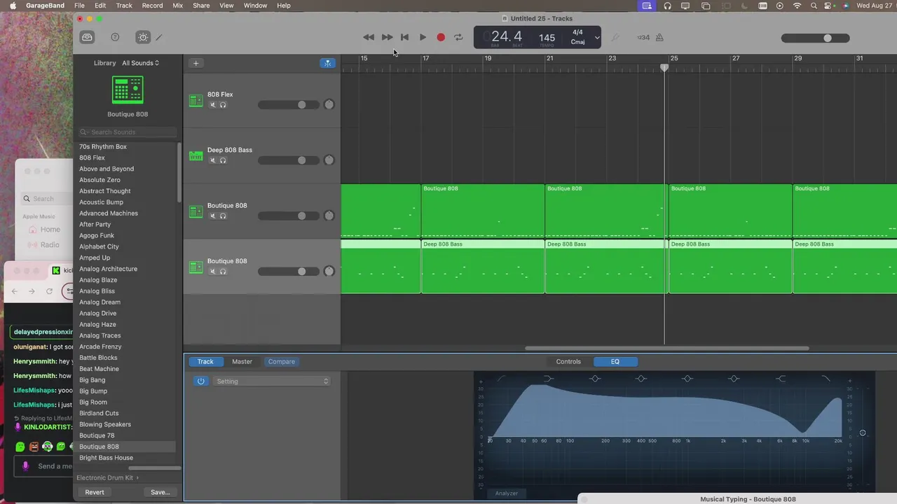This screenshot has width=897, height=504.
Task: Toggle the 1234 count-in
Action: tap(643, 37)
